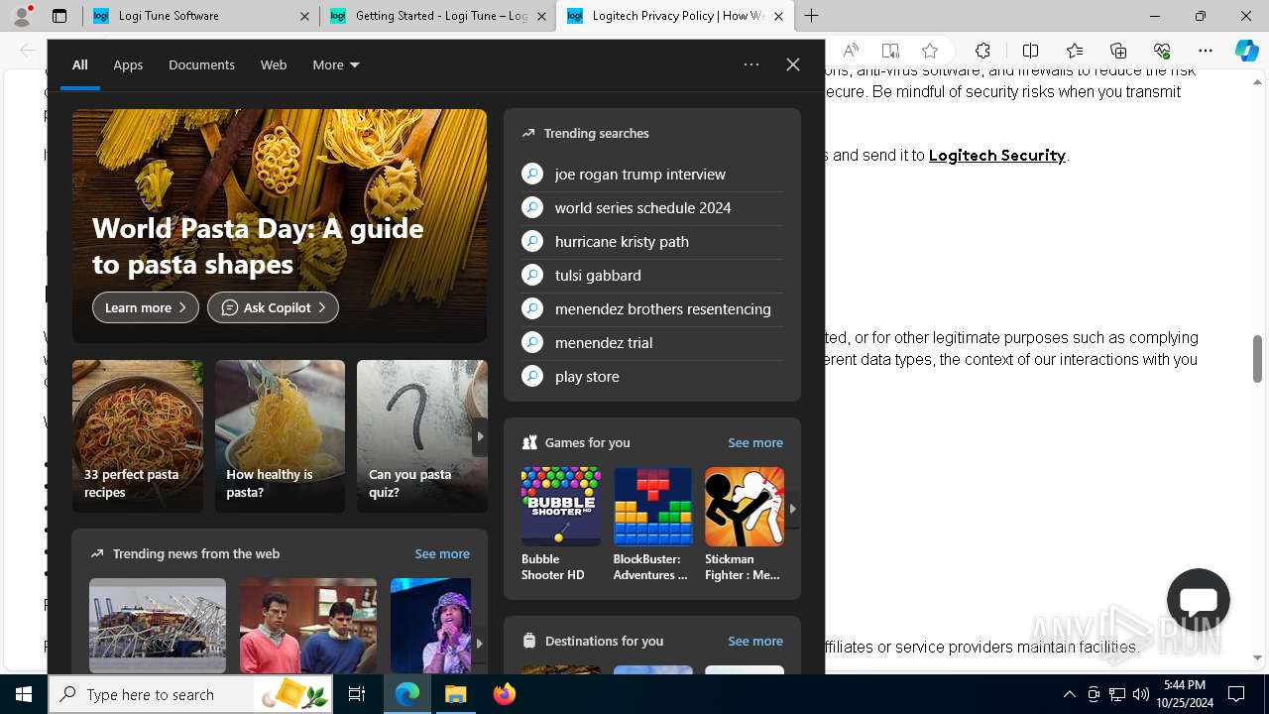The height and width of the screenshot is (714, 1269).
Task: Open the Bubble Shooter HD game
Action: (561, 525)
